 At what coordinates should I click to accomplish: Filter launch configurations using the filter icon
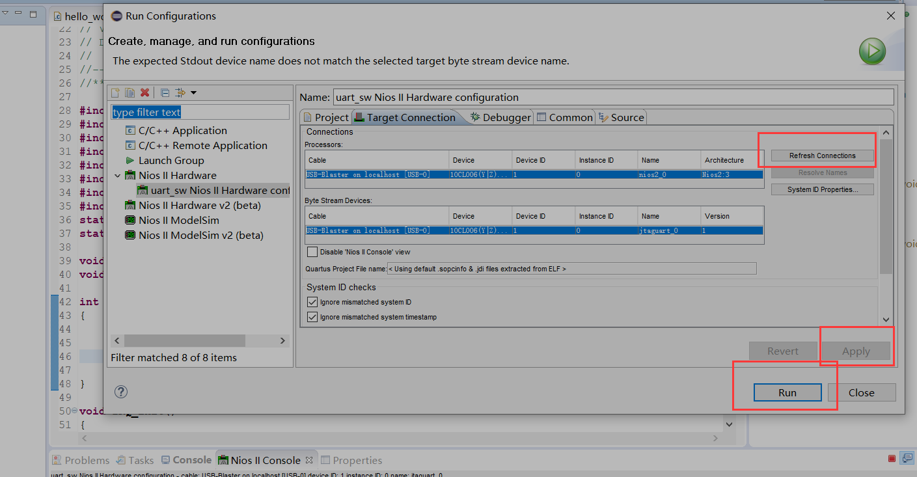click(x=179, y=93)
